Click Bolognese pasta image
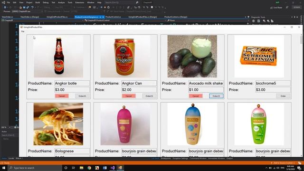304x171 pixels. 58,124
